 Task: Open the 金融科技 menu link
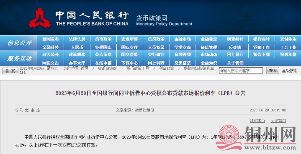point(51,47)
